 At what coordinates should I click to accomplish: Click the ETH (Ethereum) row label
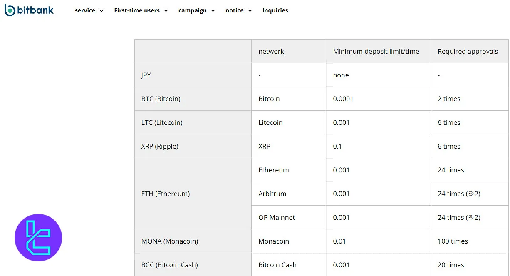click(166, 194)
